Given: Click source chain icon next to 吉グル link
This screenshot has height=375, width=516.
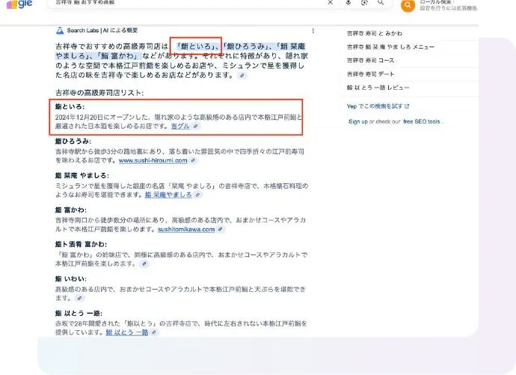Looking at the screenshot, I should click(196, 126).
